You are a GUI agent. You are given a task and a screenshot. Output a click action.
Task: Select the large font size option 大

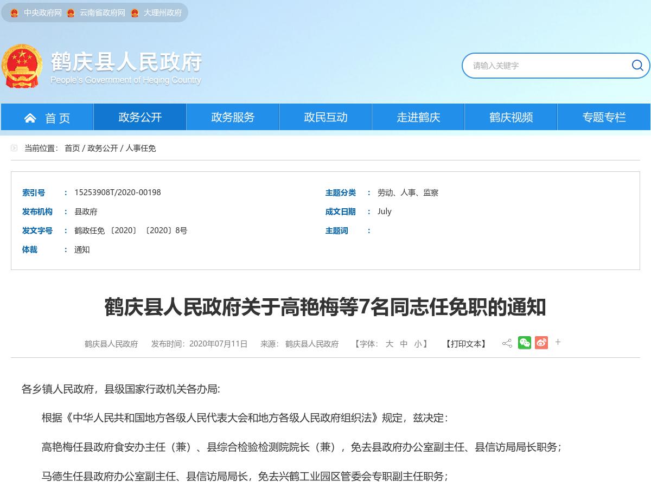click(x=389, y=344)
